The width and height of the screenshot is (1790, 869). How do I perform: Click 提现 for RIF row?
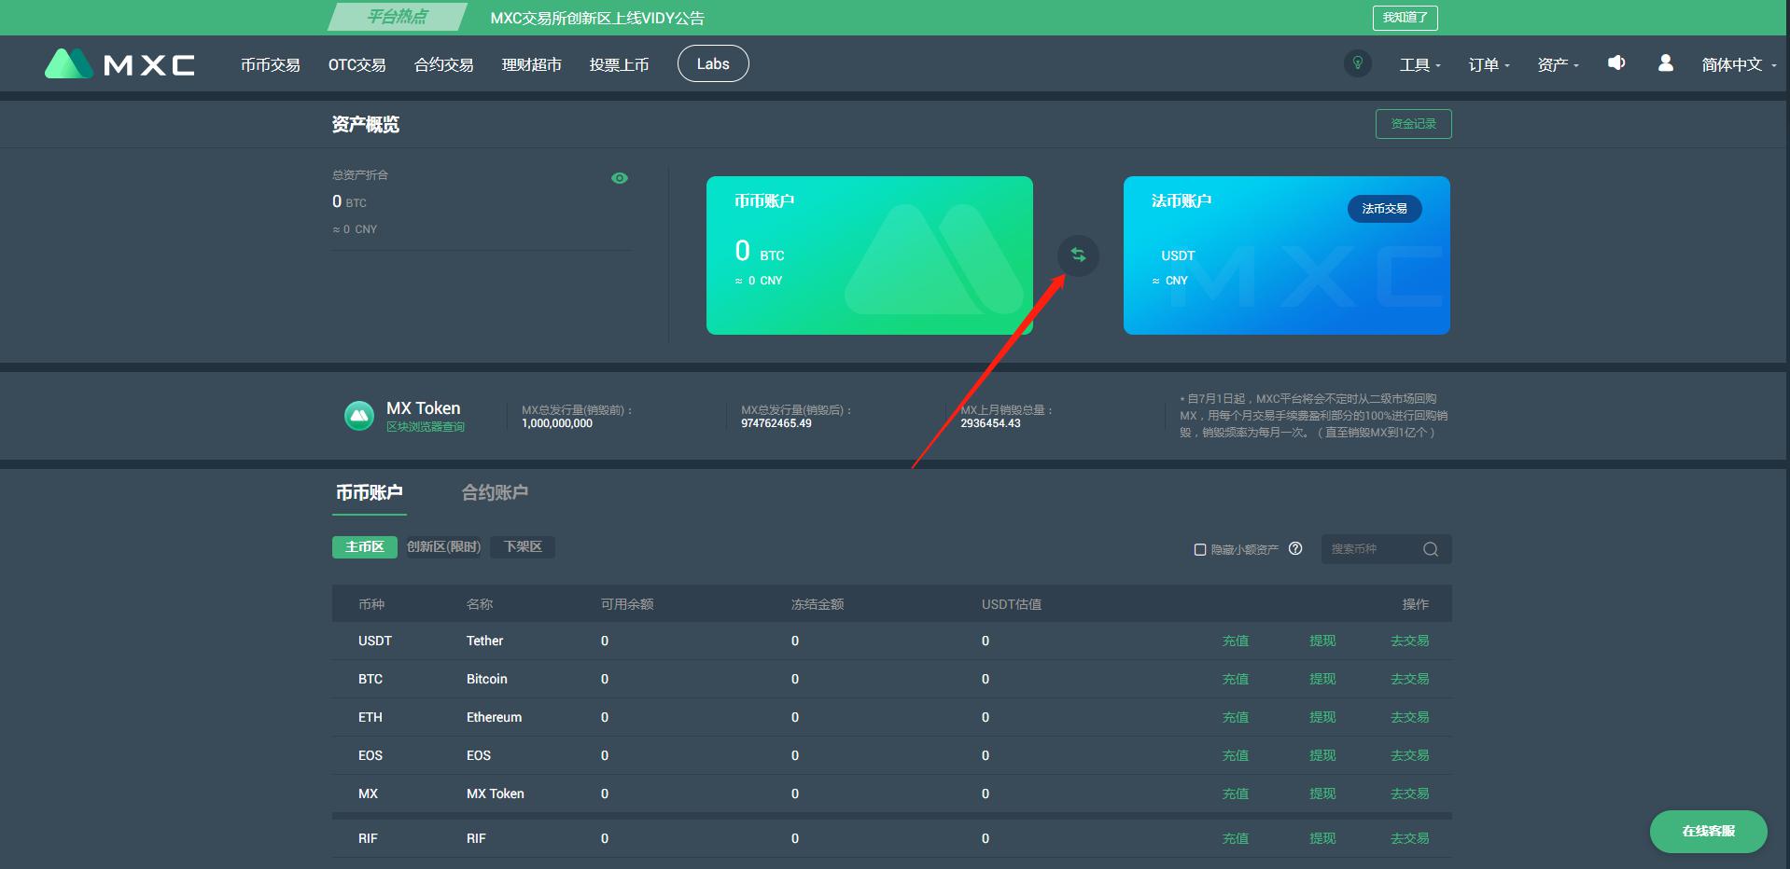pos(1322,838)
